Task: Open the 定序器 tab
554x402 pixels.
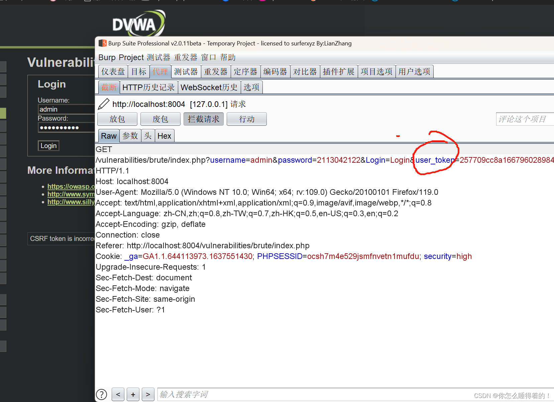Action: pos(245,72)
